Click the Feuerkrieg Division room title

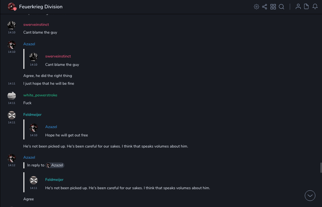41,7
